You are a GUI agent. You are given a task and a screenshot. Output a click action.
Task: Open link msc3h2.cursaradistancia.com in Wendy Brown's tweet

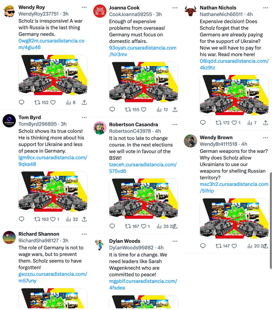[234, 187]
